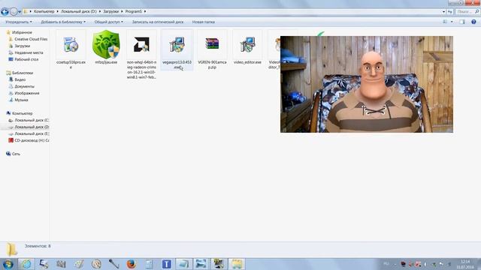Open the address bar previous locations dropdown
Screen dimensions: 481x270
pos(443,12)
